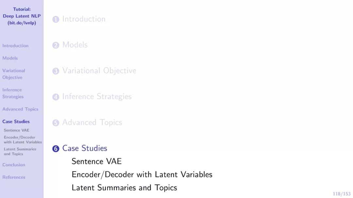Screen dimensions: 353x198
Task: Click the numbered circle 5 beside Advanced Topics
Action: (56, 123)
